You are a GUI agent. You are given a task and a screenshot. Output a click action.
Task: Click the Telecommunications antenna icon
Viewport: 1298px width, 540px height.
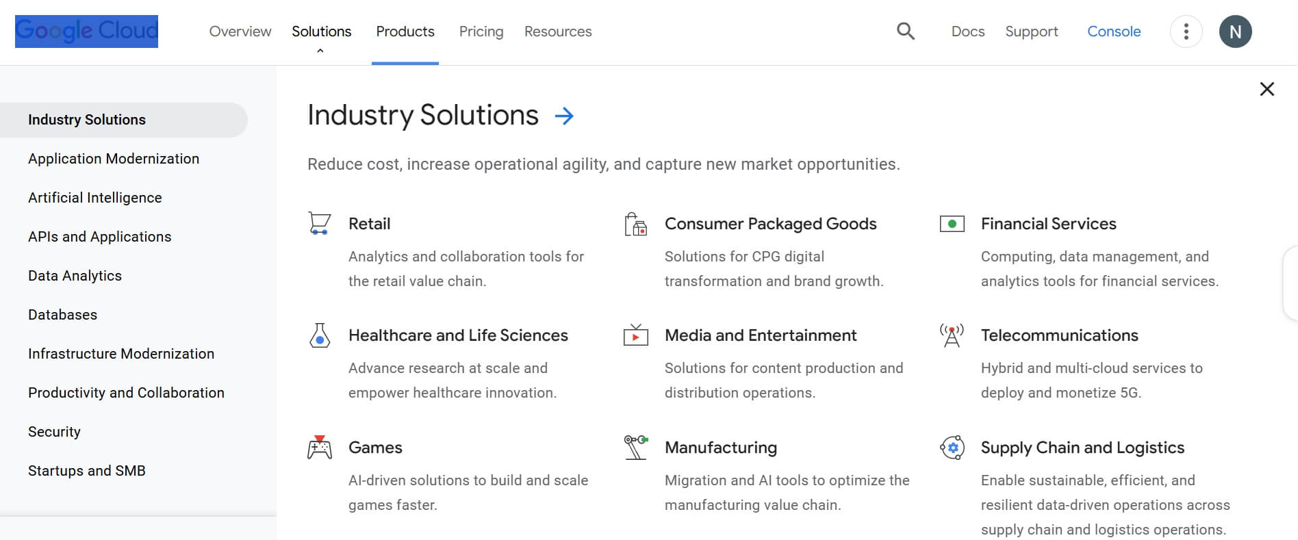[952, 335]
